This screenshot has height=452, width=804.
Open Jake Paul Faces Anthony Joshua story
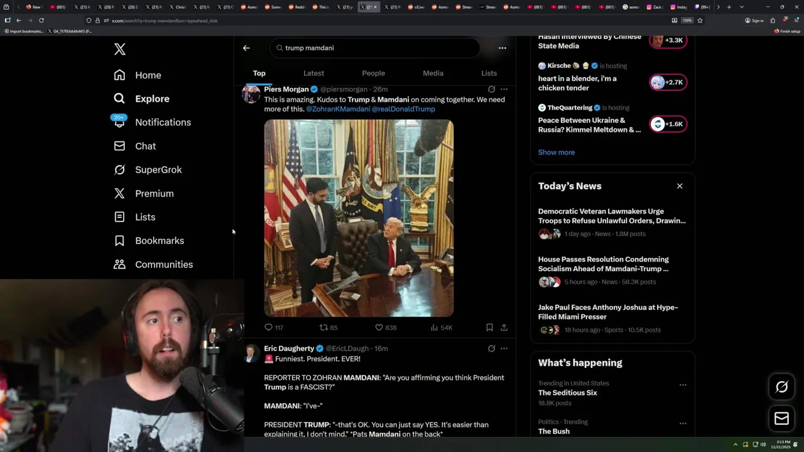pyautogui.click(x=612, y=318)
